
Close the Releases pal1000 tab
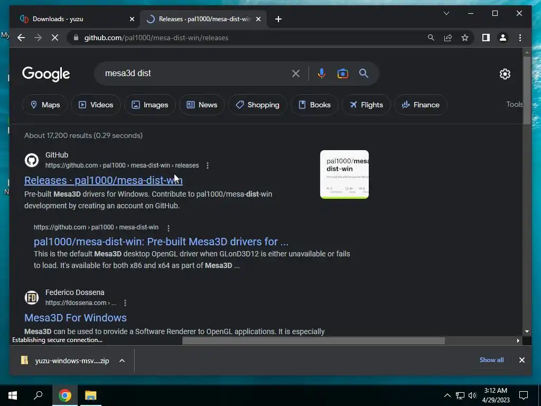click(258, 20)
